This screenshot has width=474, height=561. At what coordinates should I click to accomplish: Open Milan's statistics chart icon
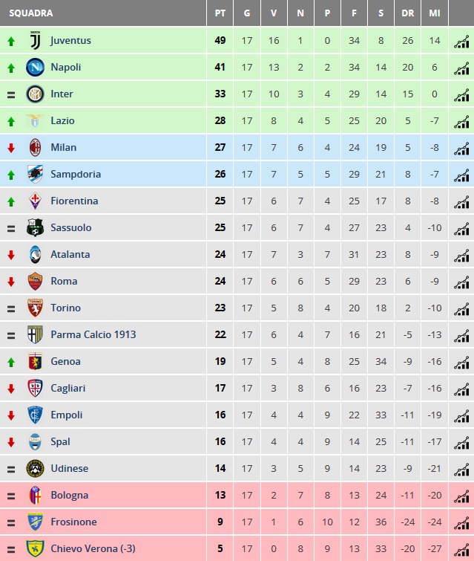461,149
